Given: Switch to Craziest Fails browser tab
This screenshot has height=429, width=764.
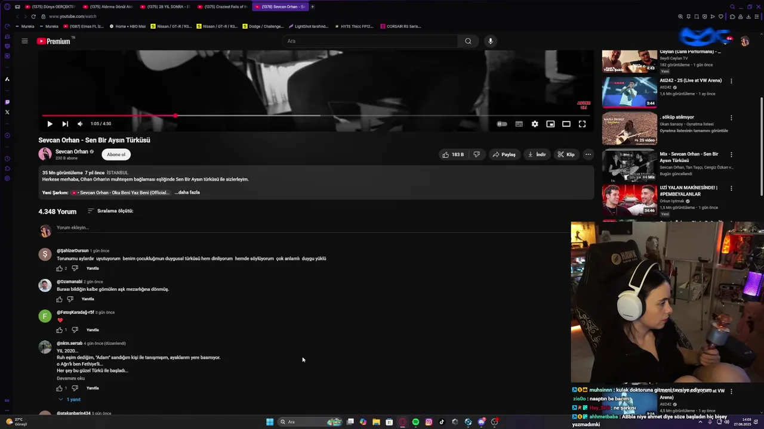Looking at the screenshot, I should tap(223, 7).
